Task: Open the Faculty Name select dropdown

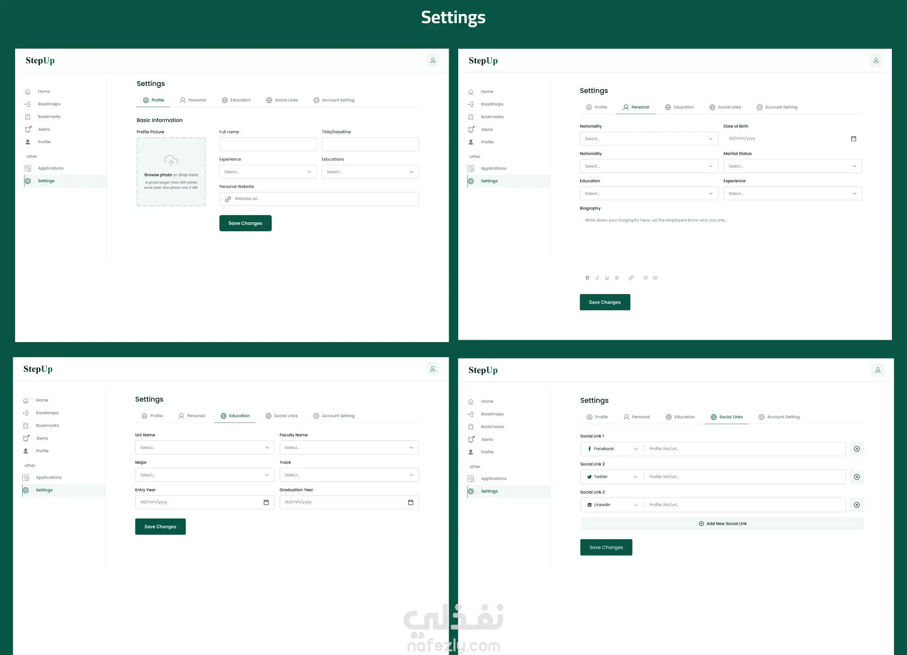Action: point(349,447)
